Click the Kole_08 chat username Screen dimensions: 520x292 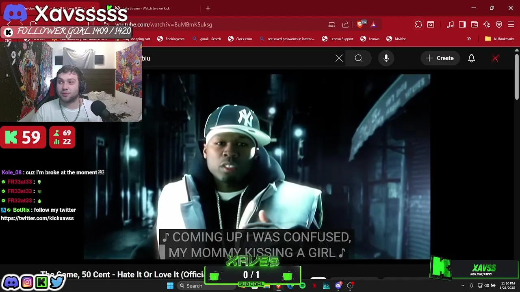tap(11, 172)
